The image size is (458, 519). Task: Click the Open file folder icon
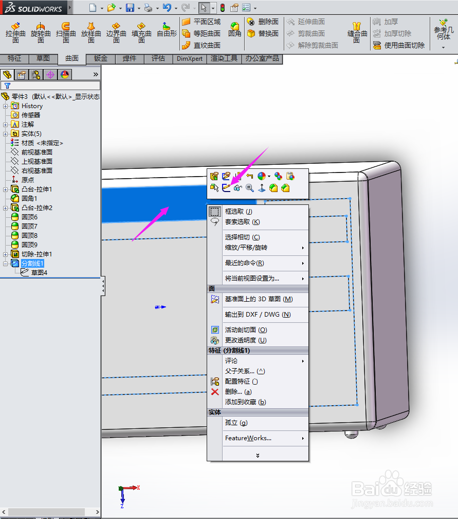pos(112,8)
